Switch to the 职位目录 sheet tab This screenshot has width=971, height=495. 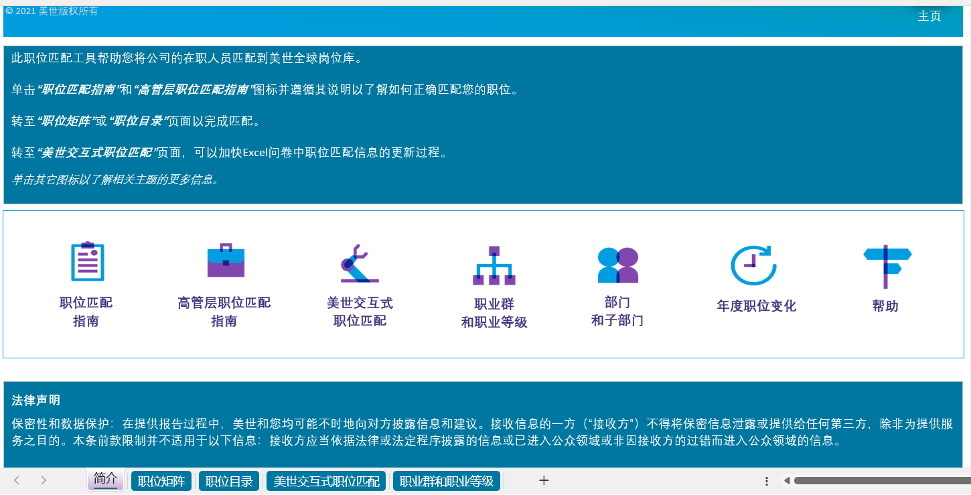click(229, 481)
